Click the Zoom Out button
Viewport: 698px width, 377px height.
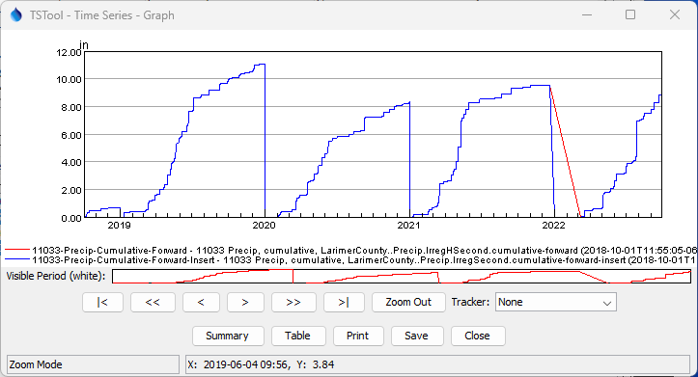pyautogui.click(x=408, y=303)
